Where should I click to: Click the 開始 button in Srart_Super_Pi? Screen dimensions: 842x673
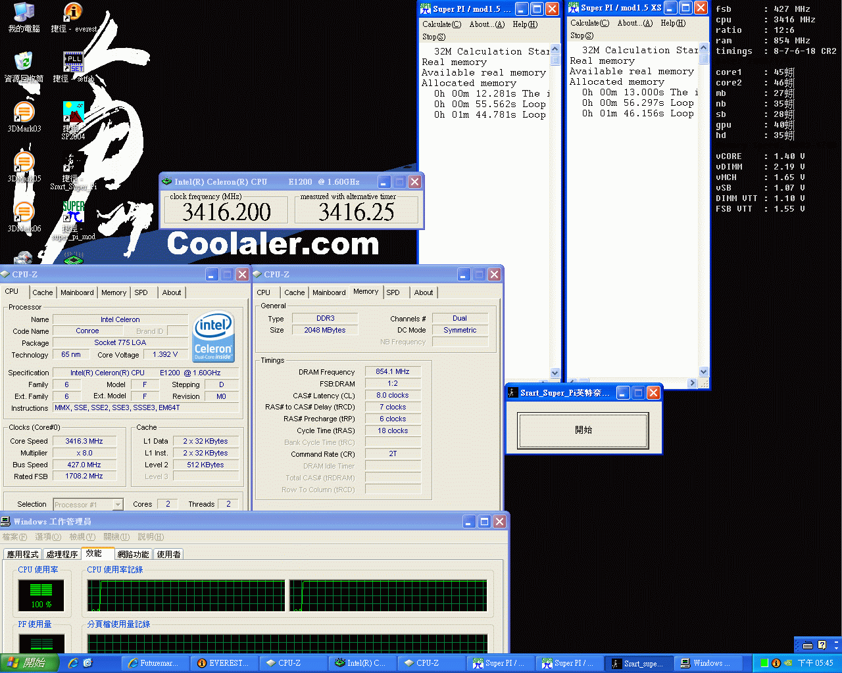point(583,430)
